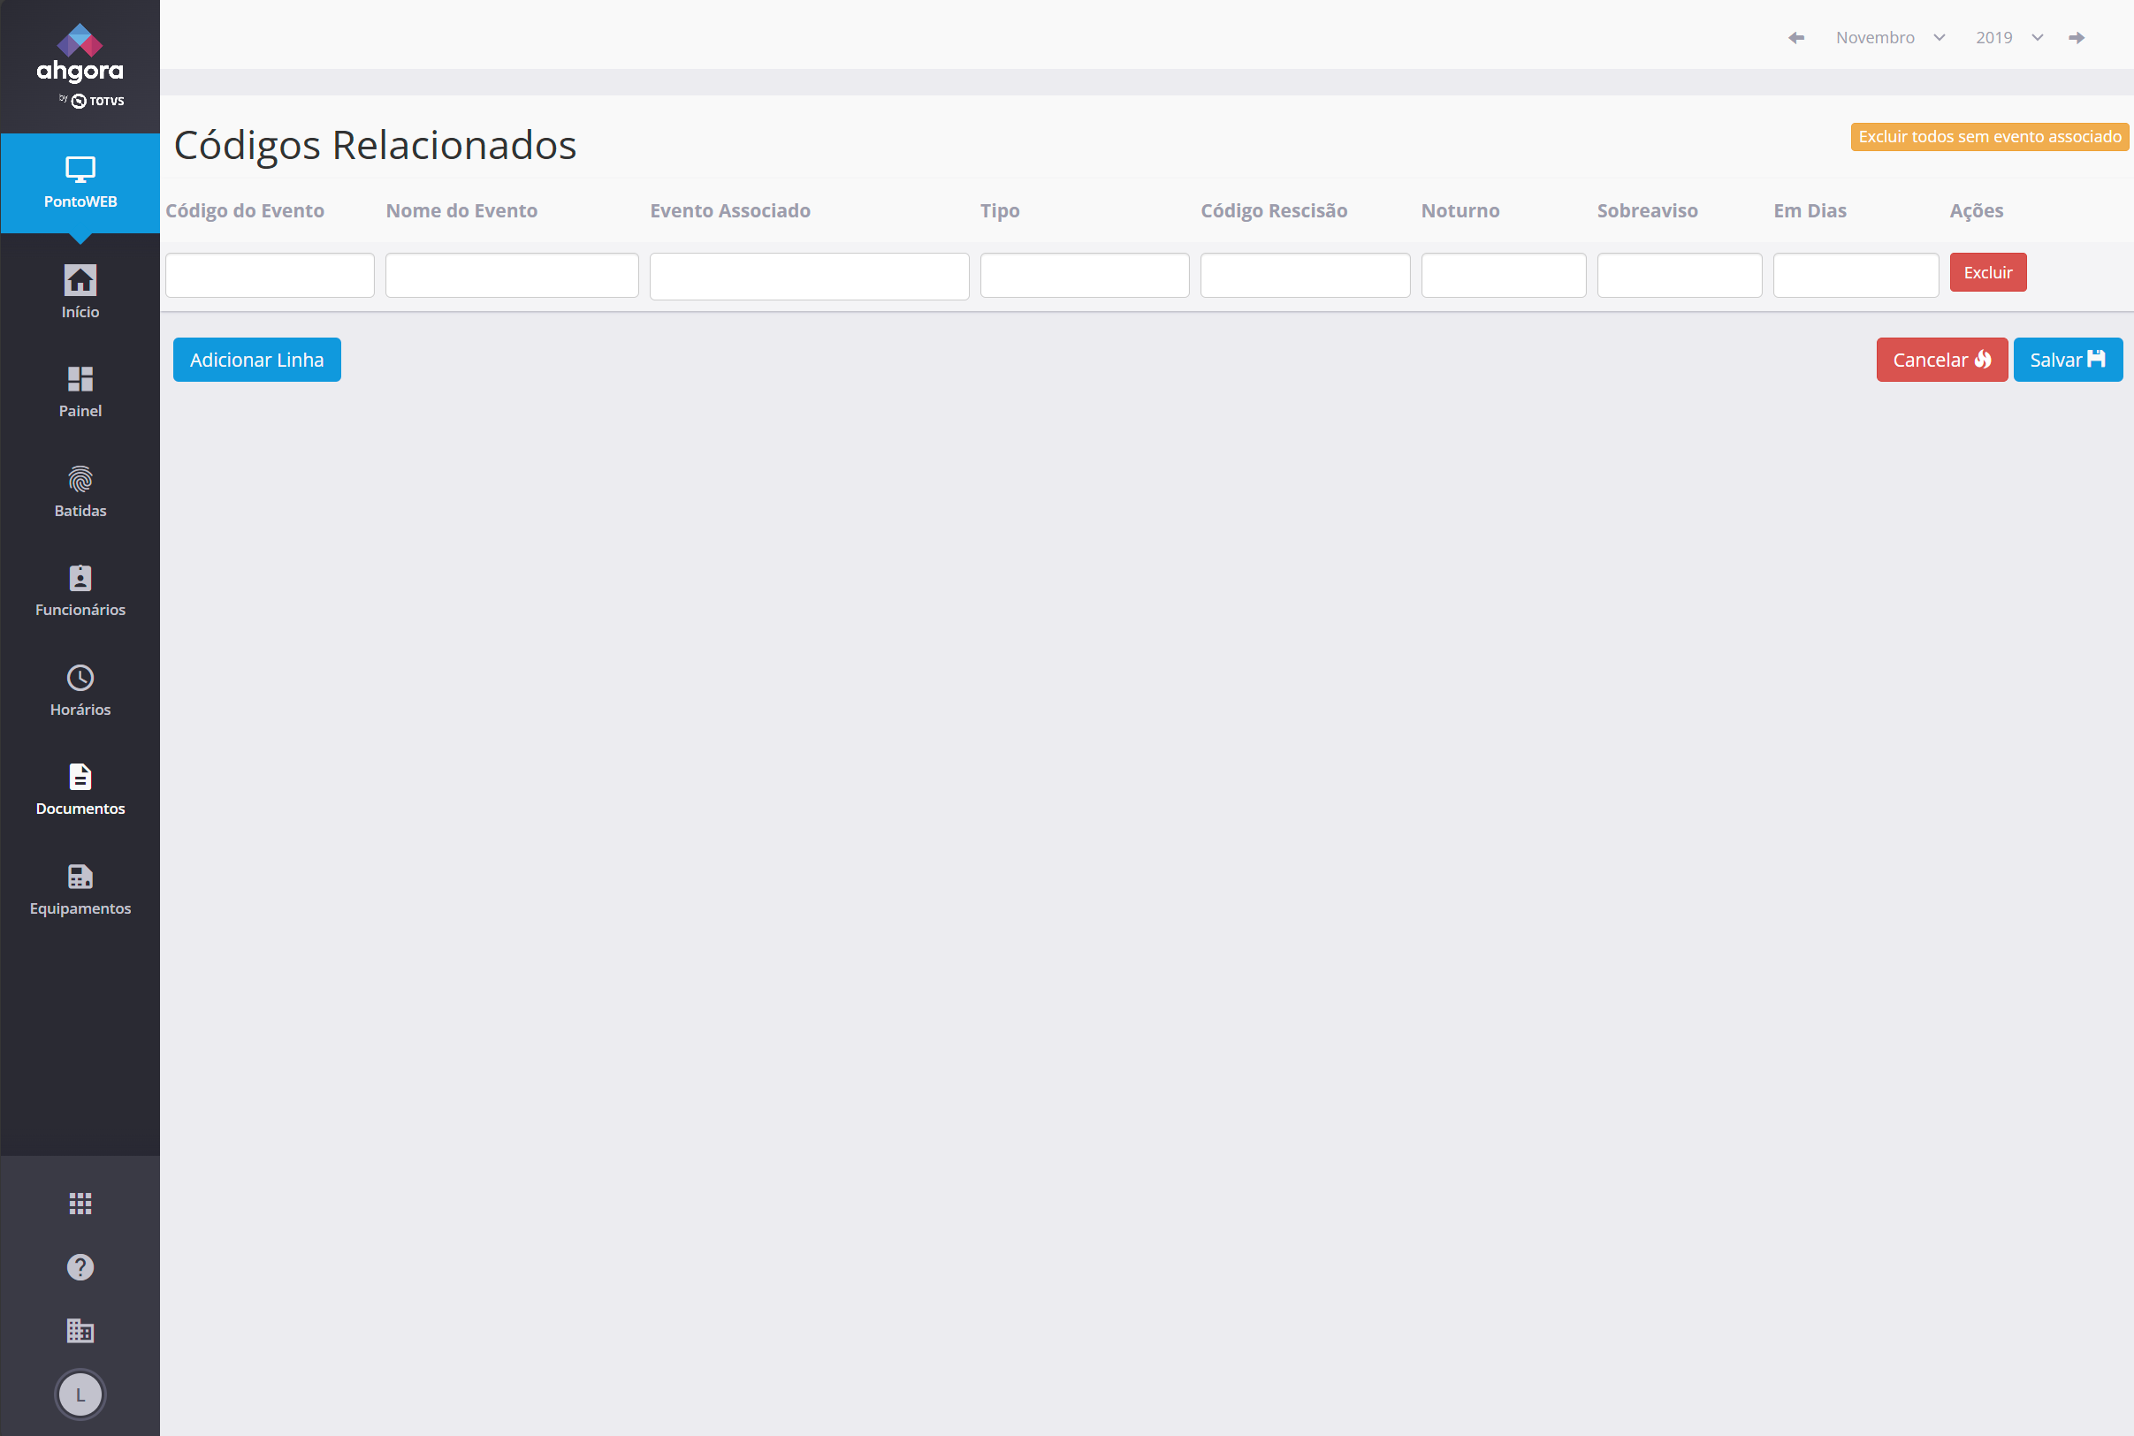
Task: Click Adicionar Linha button
Action: click(x=256, y=360)
